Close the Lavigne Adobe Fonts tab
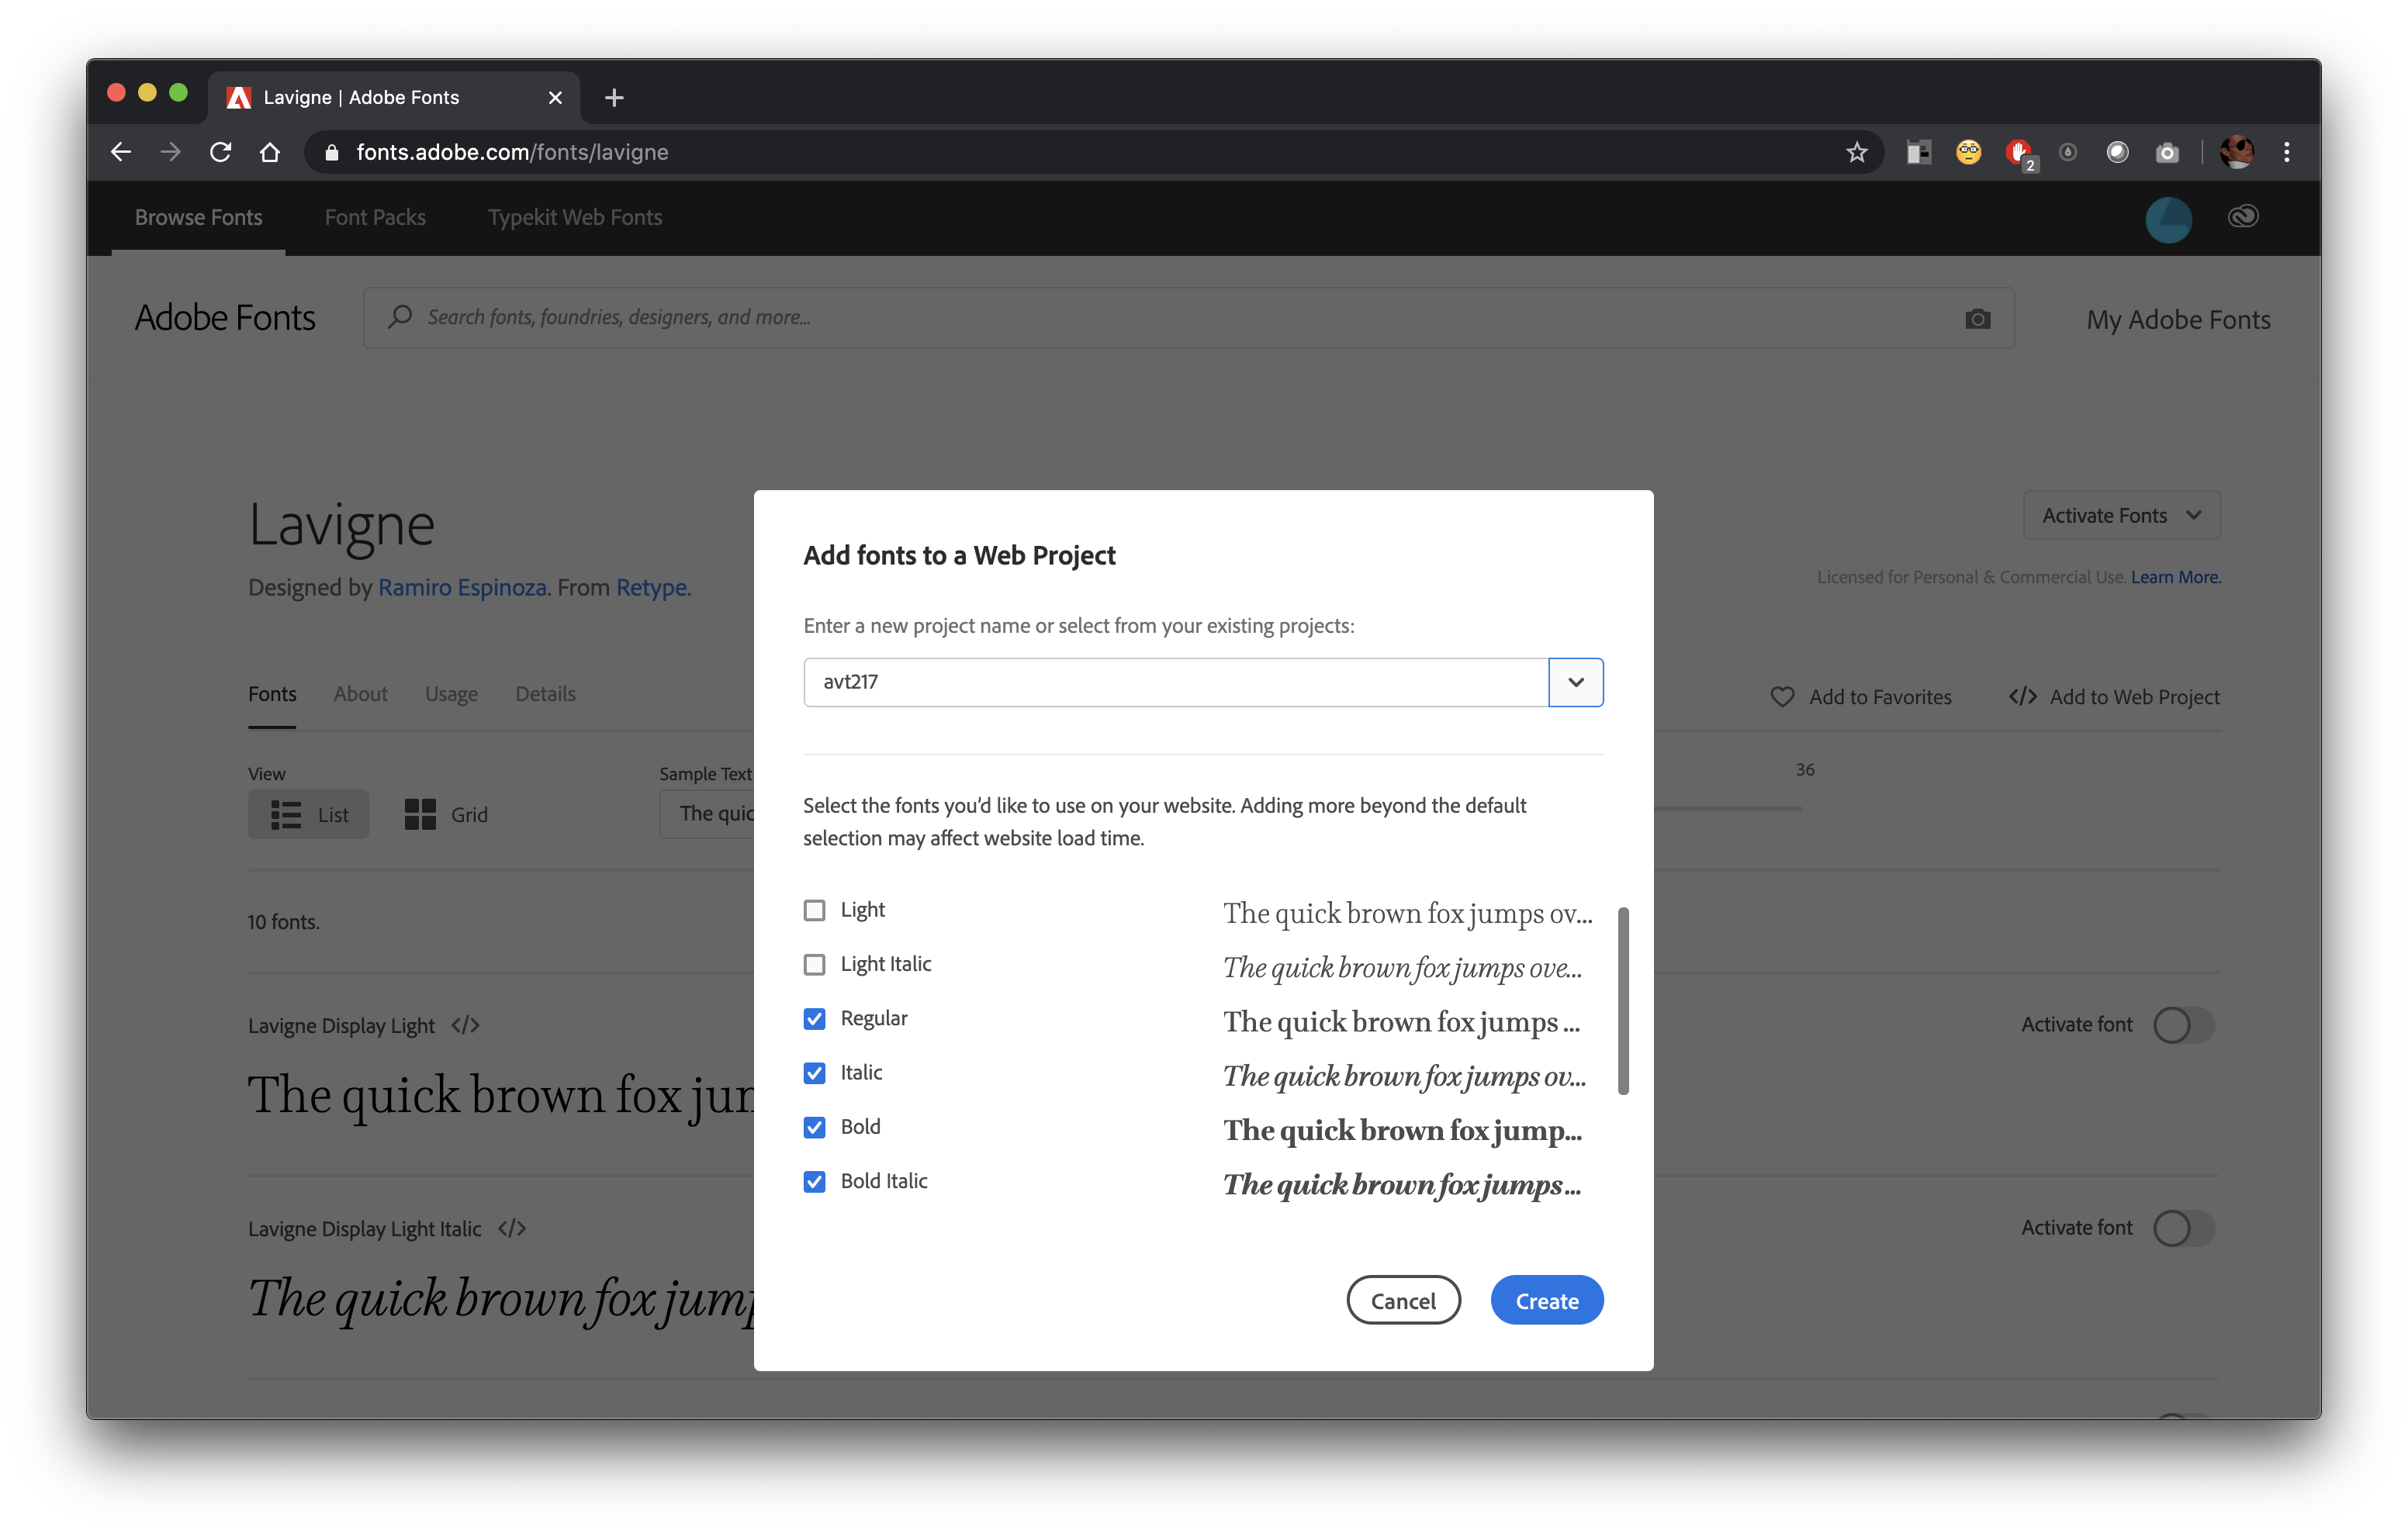Viewport: 2408px width, 1534px height. point(555,97)
